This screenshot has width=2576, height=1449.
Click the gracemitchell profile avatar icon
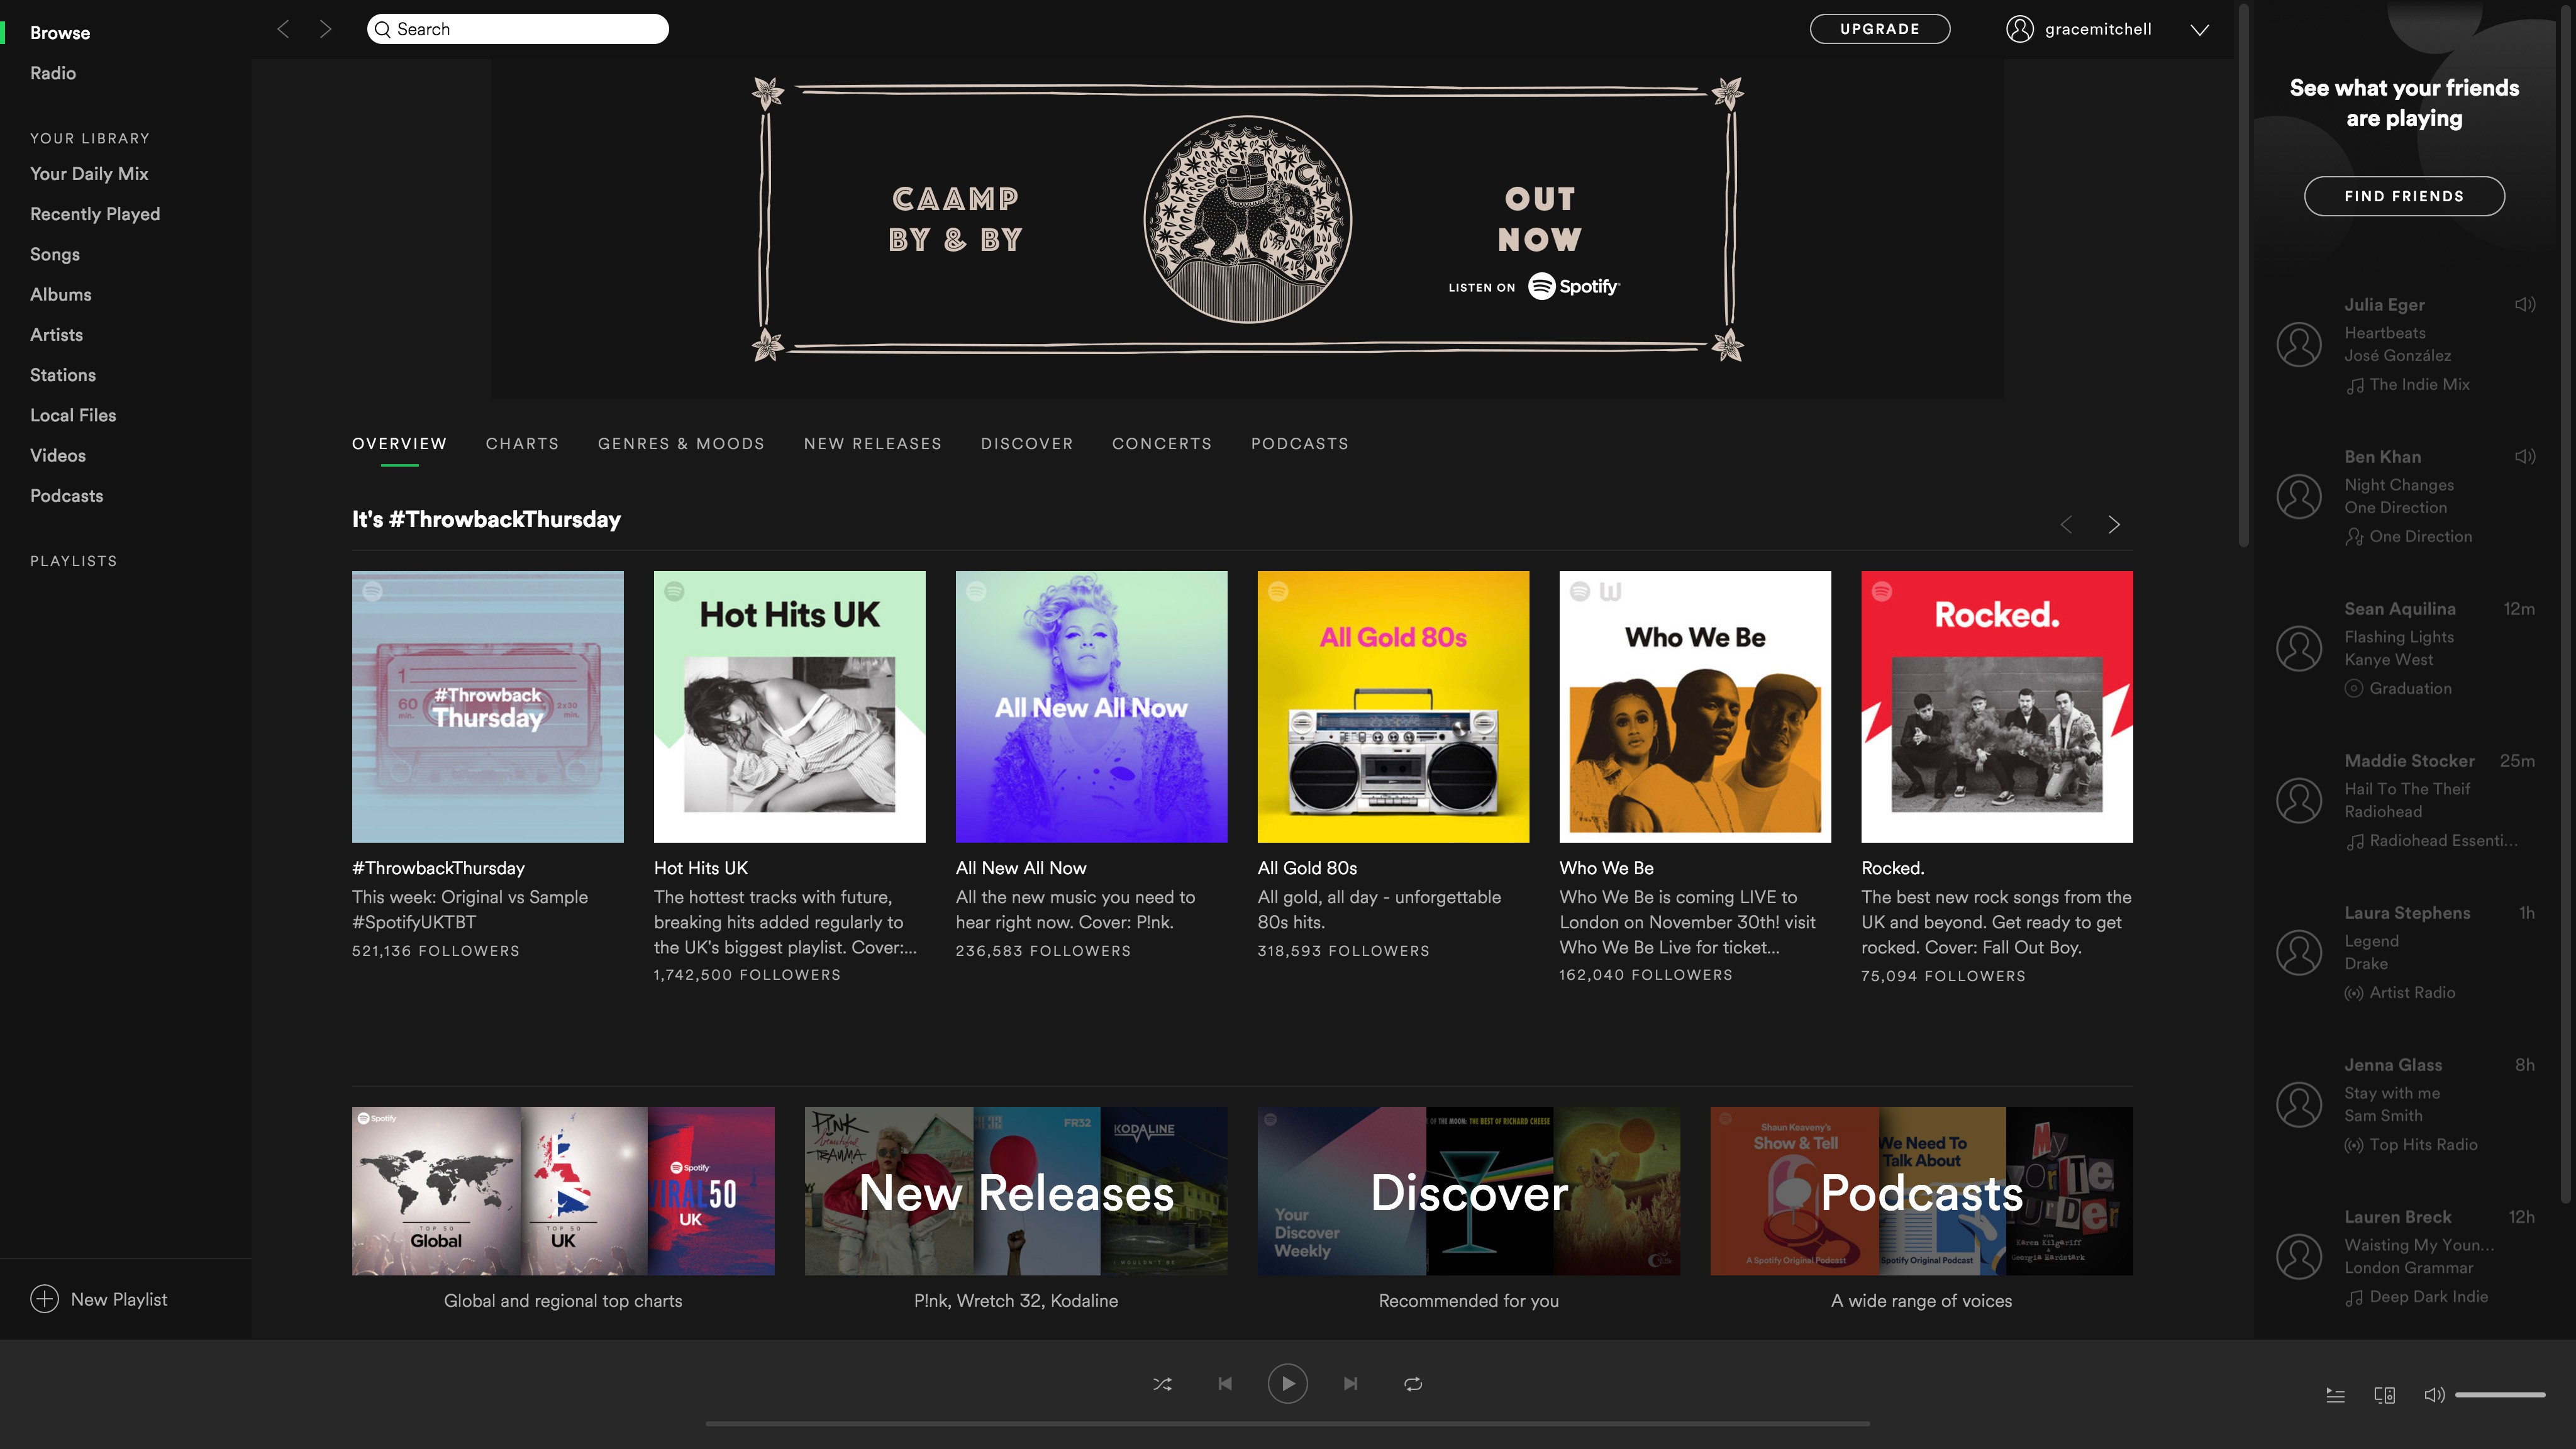2019,29
